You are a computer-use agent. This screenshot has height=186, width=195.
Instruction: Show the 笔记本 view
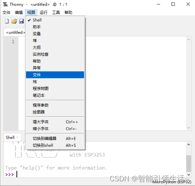[55, 96]
